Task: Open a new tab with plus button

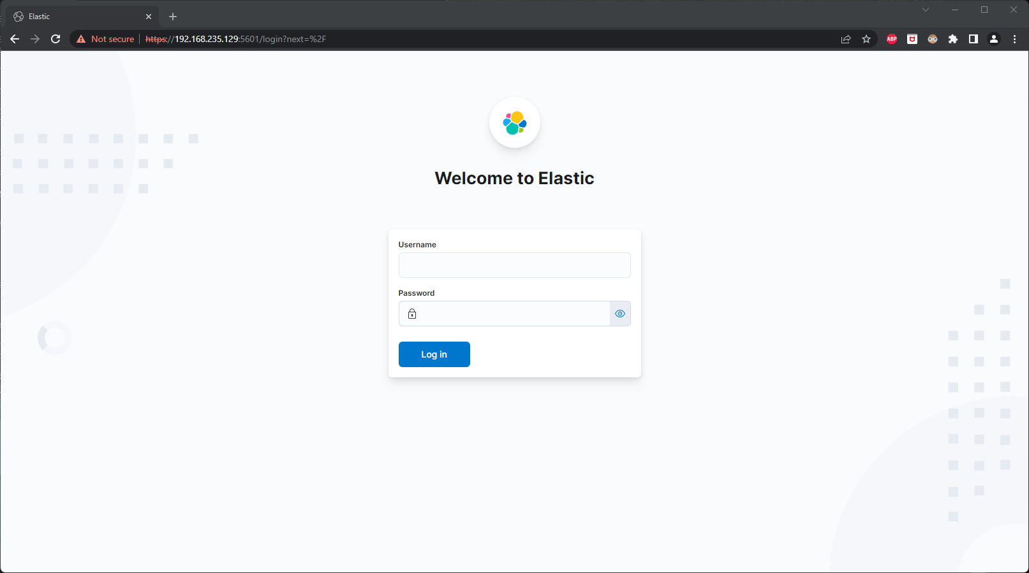Action: 173,17
